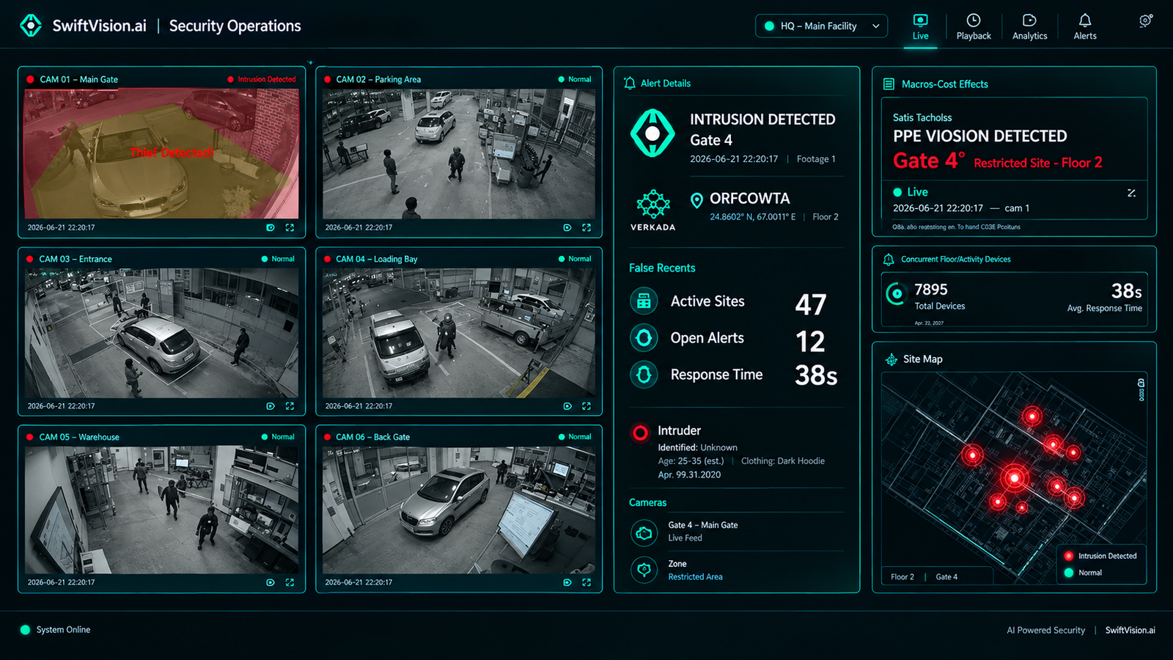The height and width of the screenshot is (660, 1173).
Task: Open the Analytics tab
Action: [1029, 27]
